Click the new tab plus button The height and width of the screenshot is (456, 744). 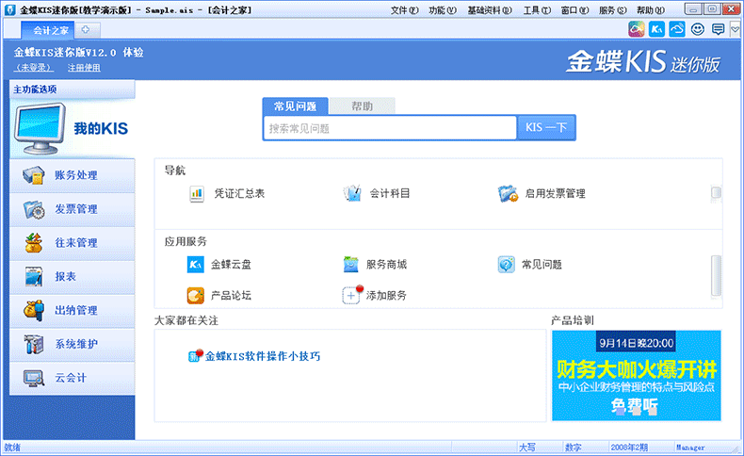pyautogui.click(x=84, y=30)
